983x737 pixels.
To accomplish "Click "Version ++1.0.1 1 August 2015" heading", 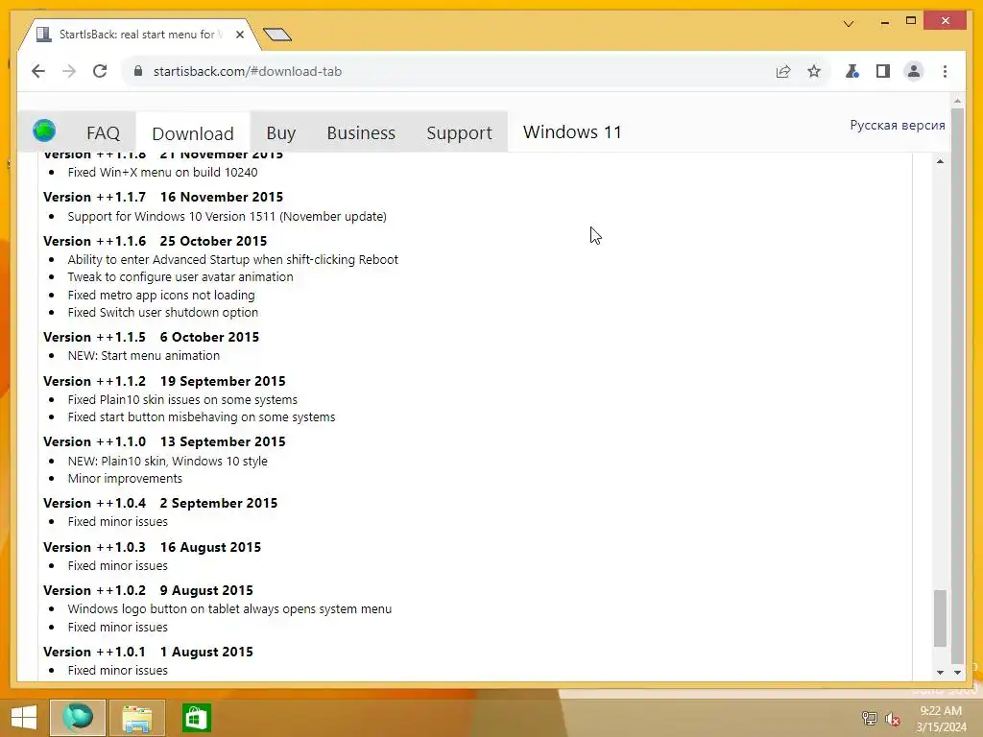I will (x=148, y=652).
